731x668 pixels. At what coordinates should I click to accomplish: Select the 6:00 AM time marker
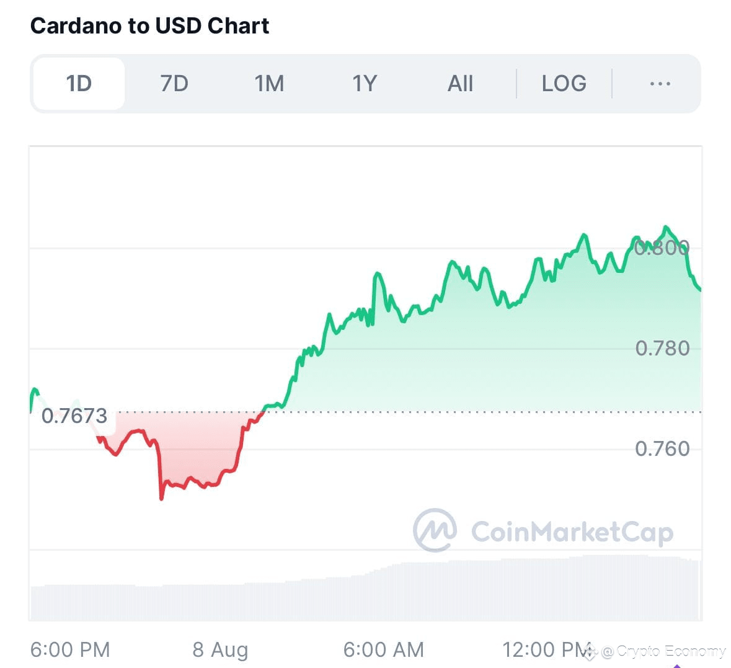pyautogui.click(x=384, y=650)
